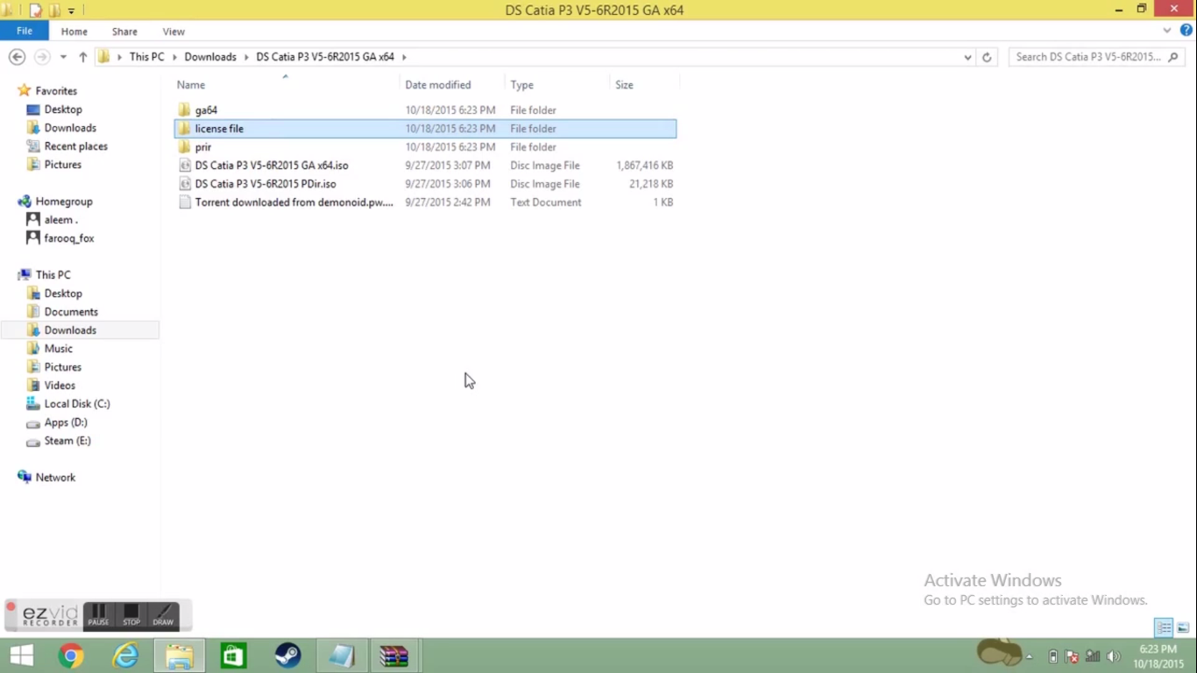Switch to the Home ribbon tab
Image resolution: width=1197 pixels, height=673 pixels.
(74, 32)
